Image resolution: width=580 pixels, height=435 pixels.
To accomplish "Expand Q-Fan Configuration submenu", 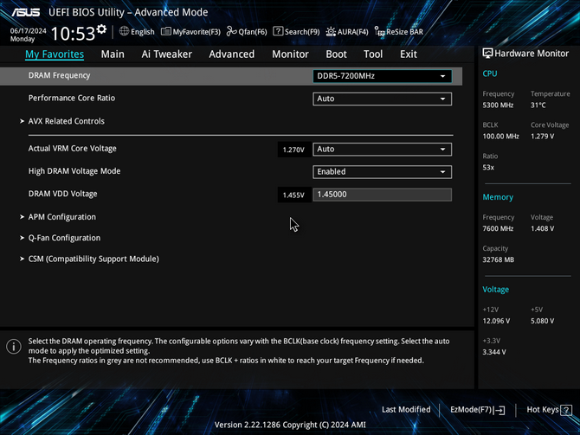I will click(64, 238).
